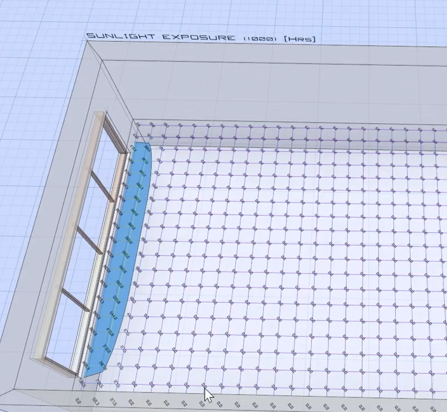447x412 pixels.
Task: Click the [Hrs] unit label
Action: pyautogui.click(x=299, y=39)
